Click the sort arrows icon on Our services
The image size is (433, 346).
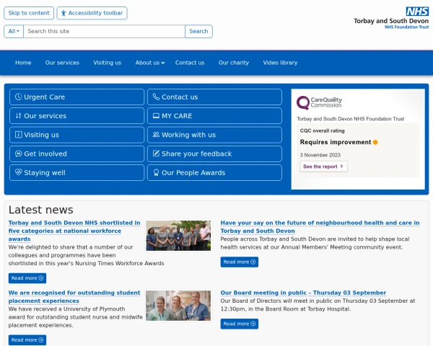coord(19,115)
